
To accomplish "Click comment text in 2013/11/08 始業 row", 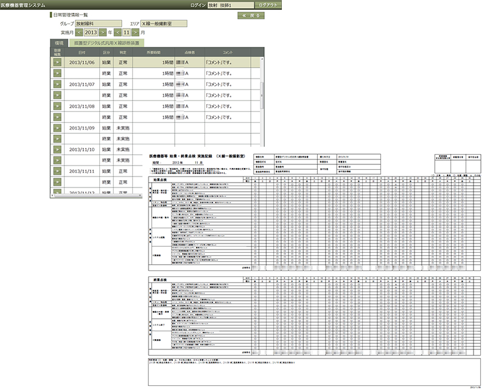I will (219, 107).
